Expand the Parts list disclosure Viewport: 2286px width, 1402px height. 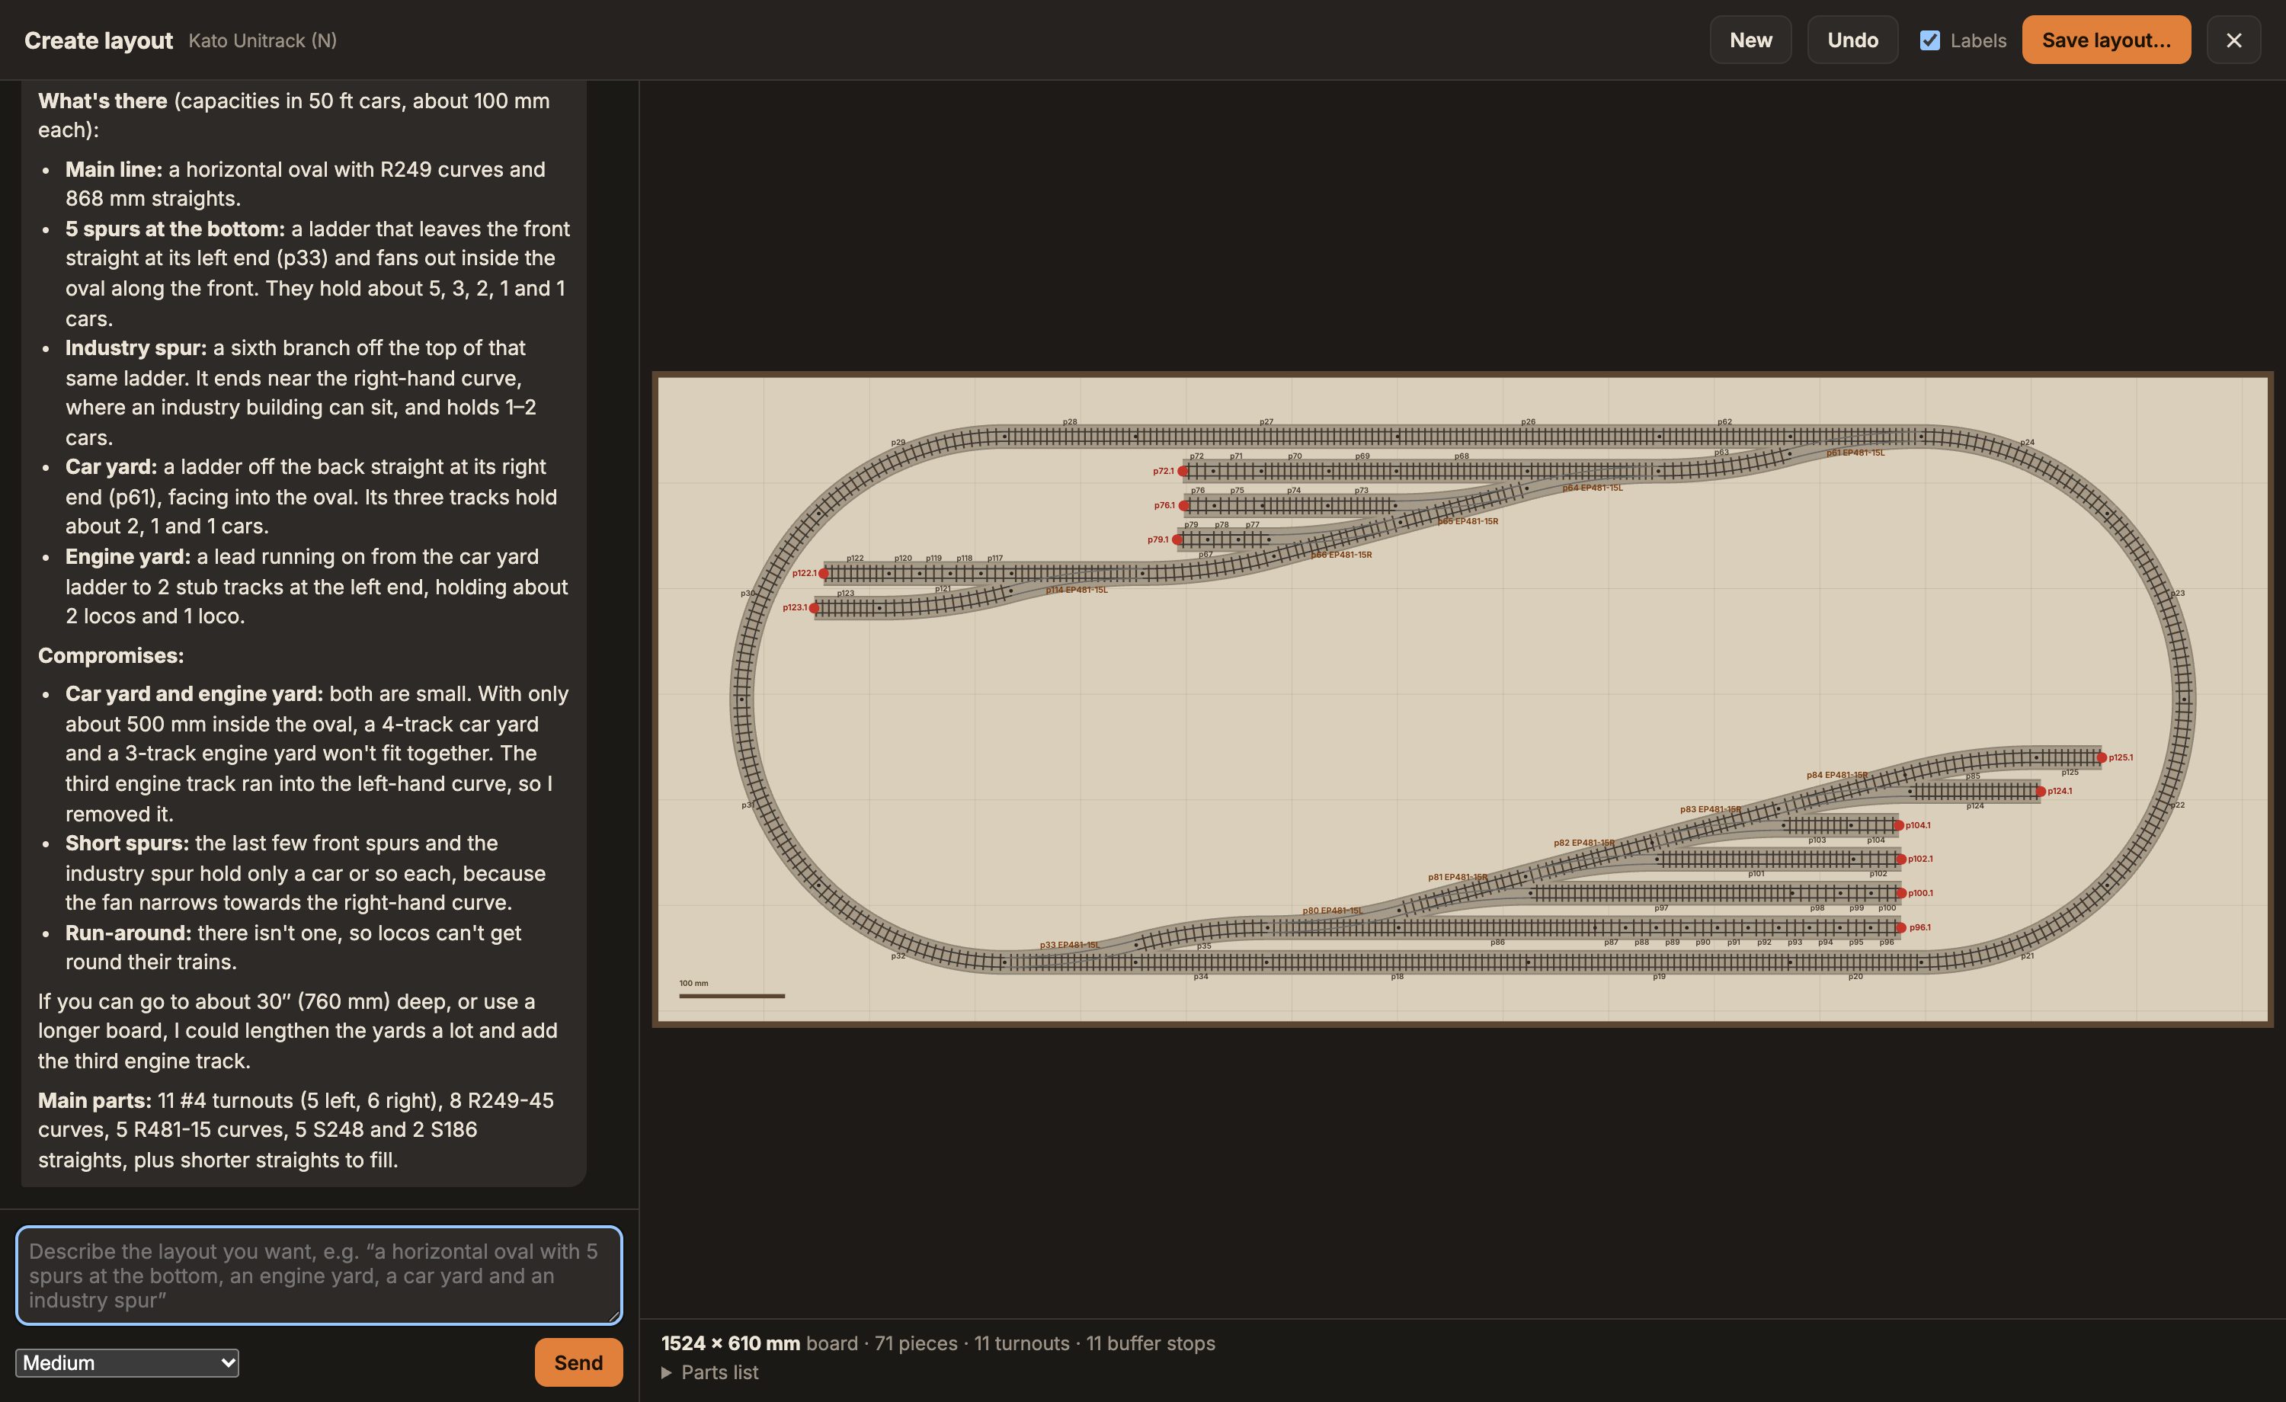coord(711,1372)
